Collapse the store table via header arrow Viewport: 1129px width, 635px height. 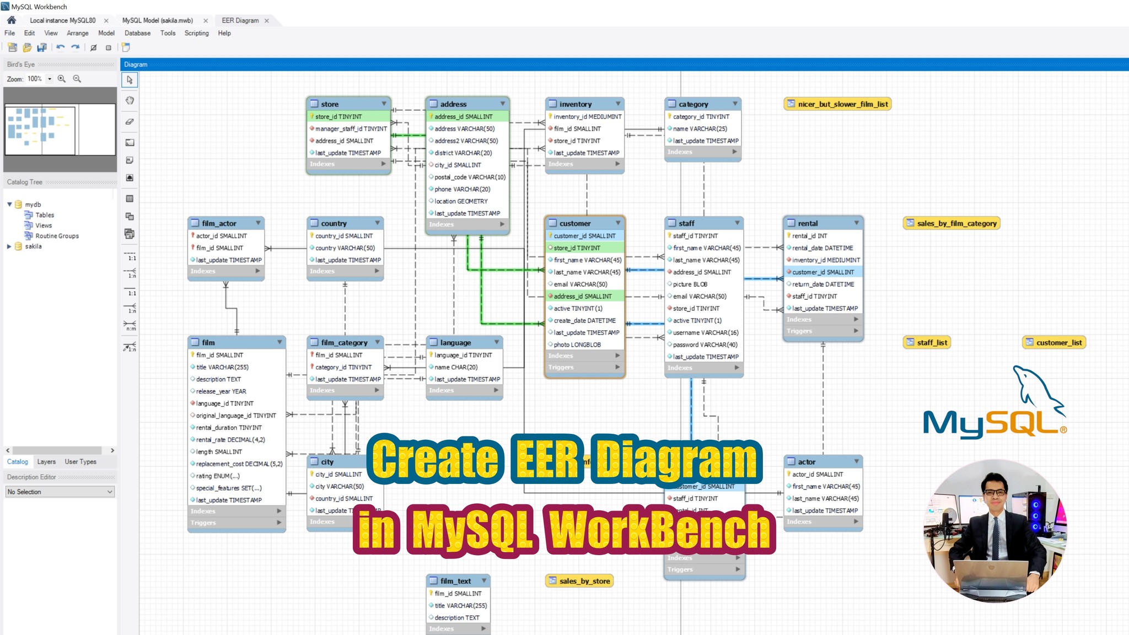pyautogui.click(x=384, y=104)
